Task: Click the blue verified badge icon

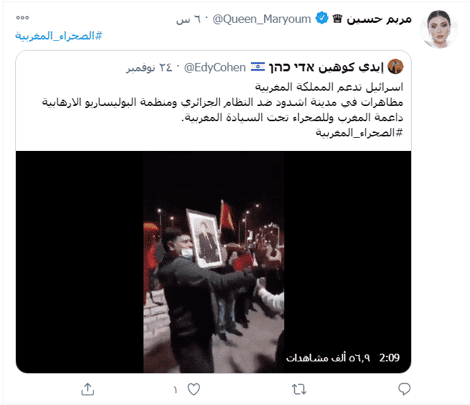Action: tap(322, 18)
